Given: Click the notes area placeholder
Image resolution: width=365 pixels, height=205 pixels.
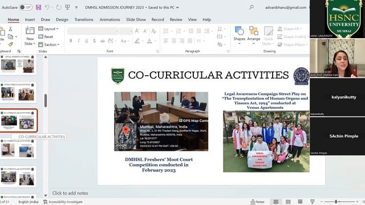Looking at the screenshot, I should pyautogui.click(x=70, y=193).
